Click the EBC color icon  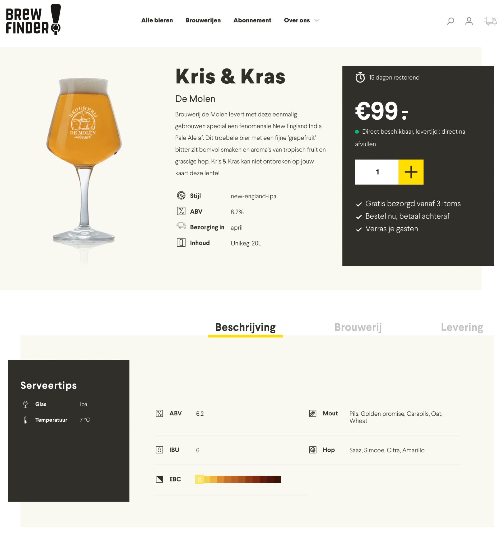click(159, 479)
